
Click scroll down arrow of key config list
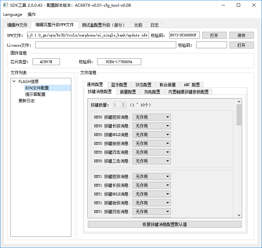[239, 215]
